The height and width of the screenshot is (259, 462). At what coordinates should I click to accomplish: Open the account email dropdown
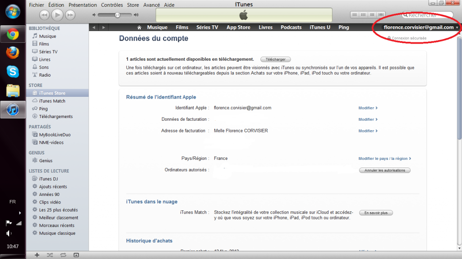421,27
